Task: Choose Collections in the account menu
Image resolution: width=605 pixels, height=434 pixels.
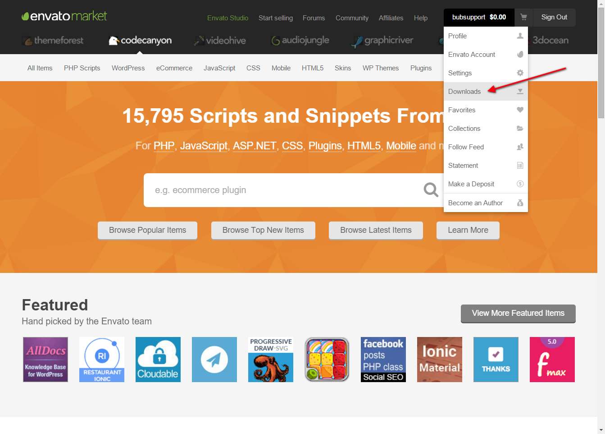Action: [486, 128]
